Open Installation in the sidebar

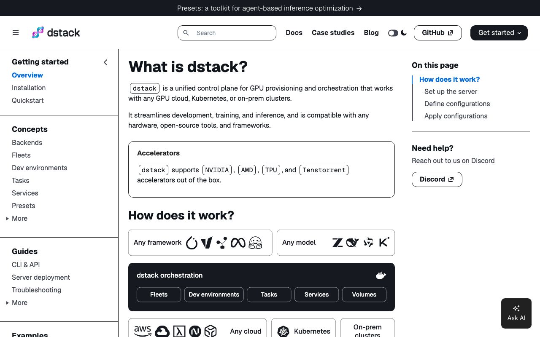(x=29, y=88)
